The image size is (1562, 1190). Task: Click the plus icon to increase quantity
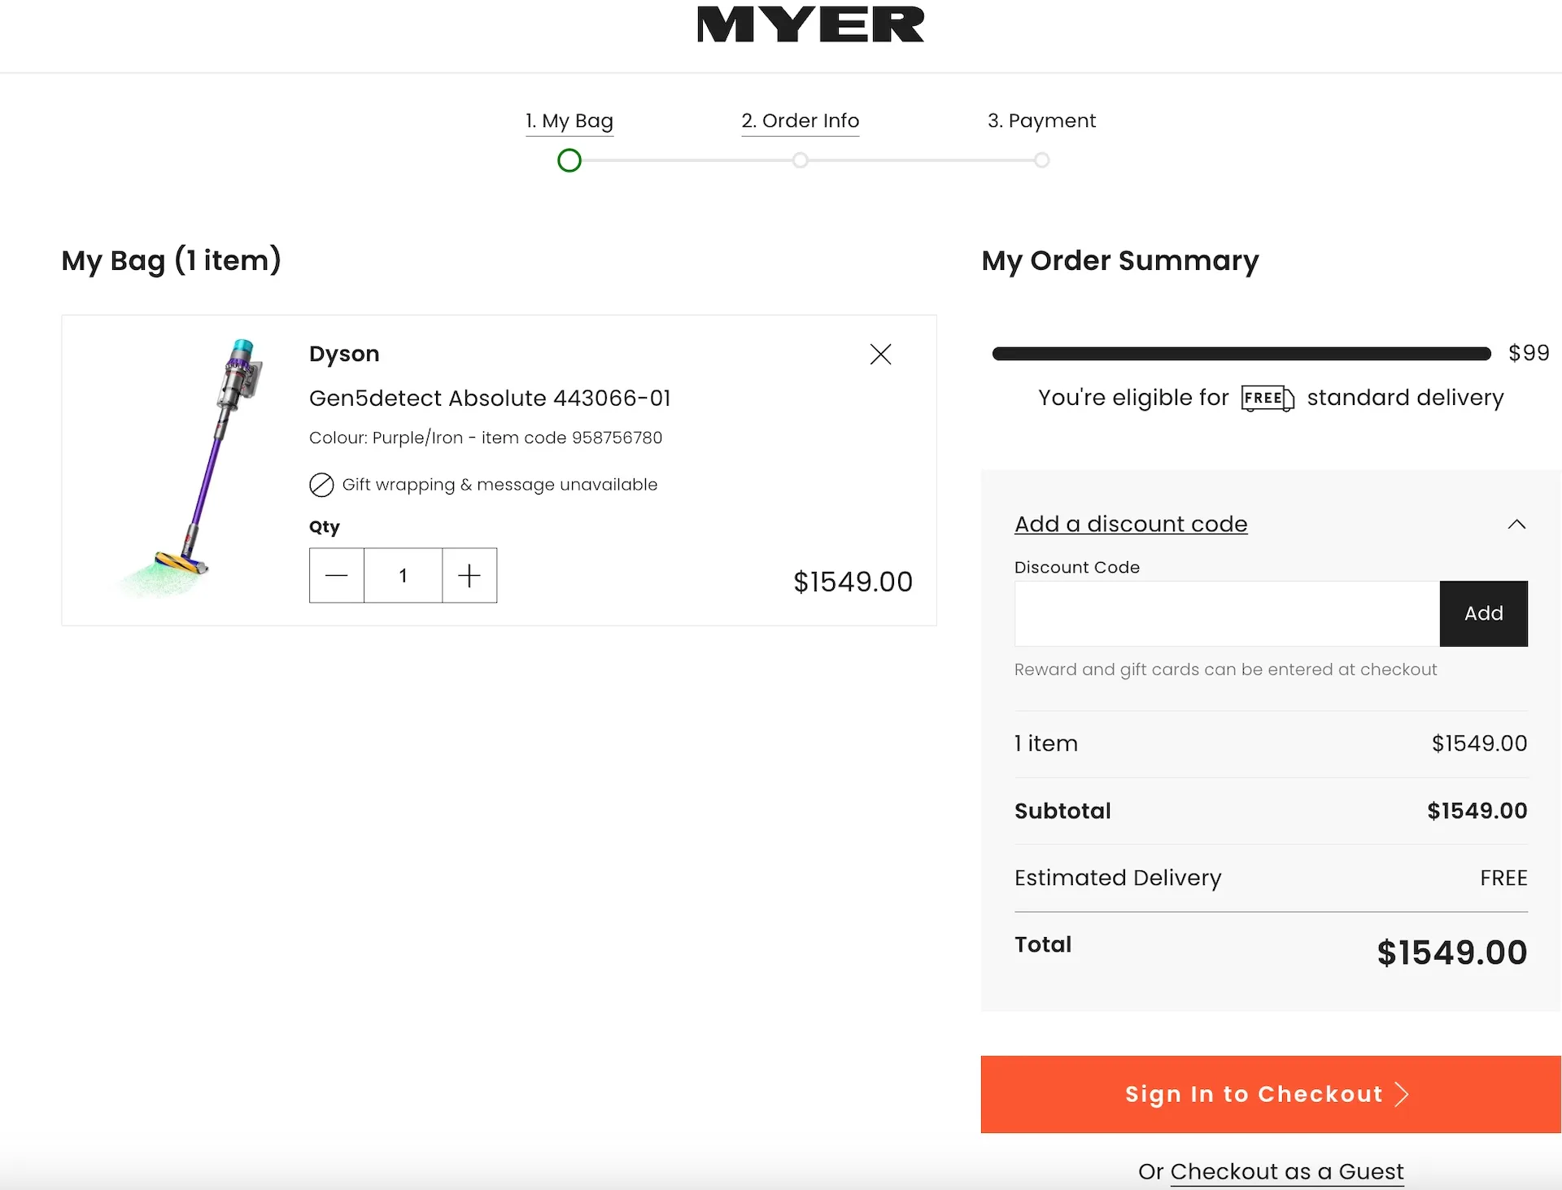pos(469,575)
